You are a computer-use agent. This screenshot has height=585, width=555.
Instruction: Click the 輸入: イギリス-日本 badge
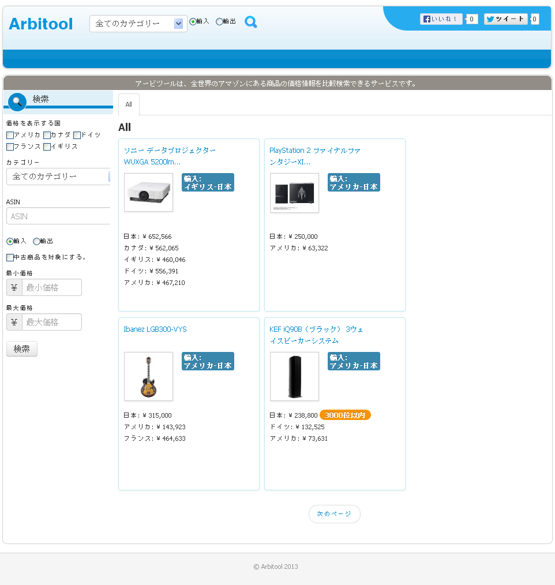click(x=208, y=182)
